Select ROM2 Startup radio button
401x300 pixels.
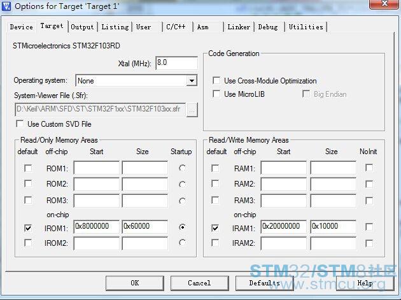point(182,184)
